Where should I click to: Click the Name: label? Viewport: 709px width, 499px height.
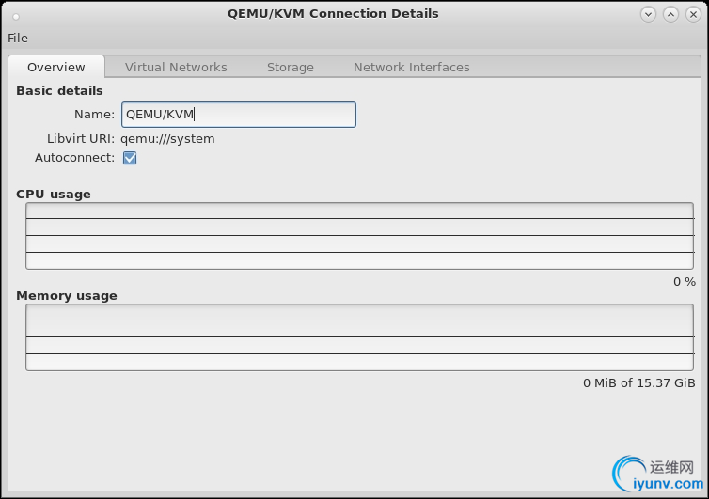click(95, 115)
